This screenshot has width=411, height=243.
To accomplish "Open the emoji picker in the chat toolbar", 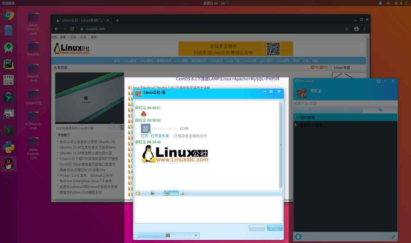I will (x=138, y=193).
